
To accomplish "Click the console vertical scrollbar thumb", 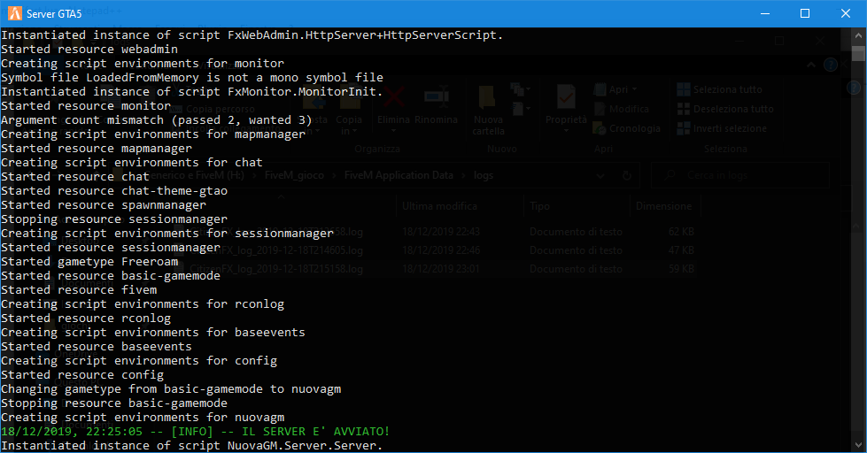I will pyautogui.click(x=858, y=54).
